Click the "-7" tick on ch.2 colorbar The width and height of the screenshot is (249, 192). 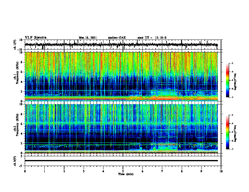coord(232,149)
